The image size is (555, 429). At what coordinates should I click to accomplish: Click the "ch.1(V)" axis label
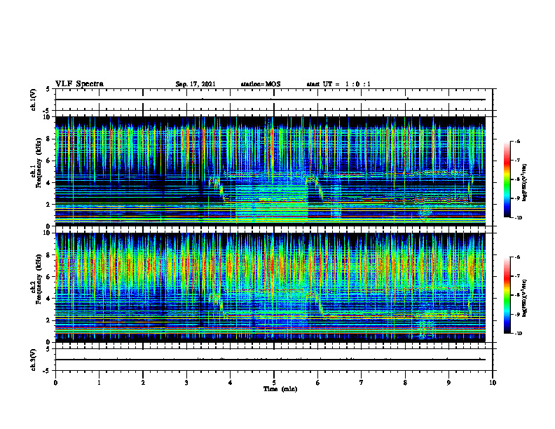coord(34,100)
